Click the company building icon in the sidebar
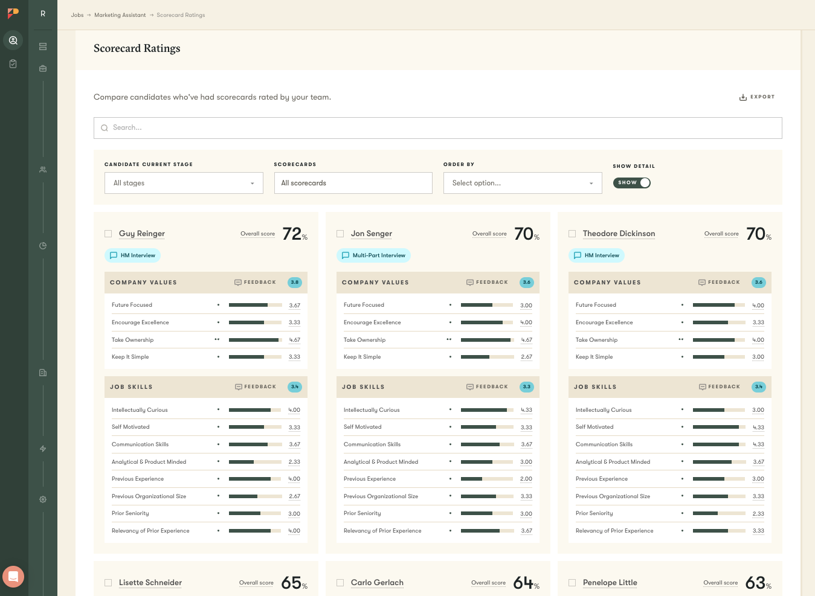815x596 pixels. tap(42, 373)
